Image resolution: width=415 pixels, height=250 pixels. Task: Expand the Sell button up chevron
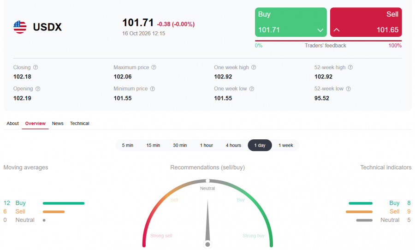(337, 30)
